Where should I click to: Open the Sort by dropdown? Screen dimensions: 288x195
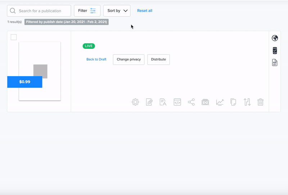[x=117, y=11]
